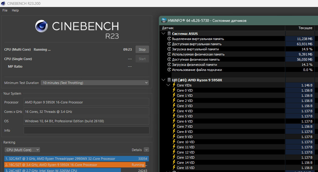
Task: Collapse the ЦП AMD Ryzen 9 5950X group
Action: [163, 80]
